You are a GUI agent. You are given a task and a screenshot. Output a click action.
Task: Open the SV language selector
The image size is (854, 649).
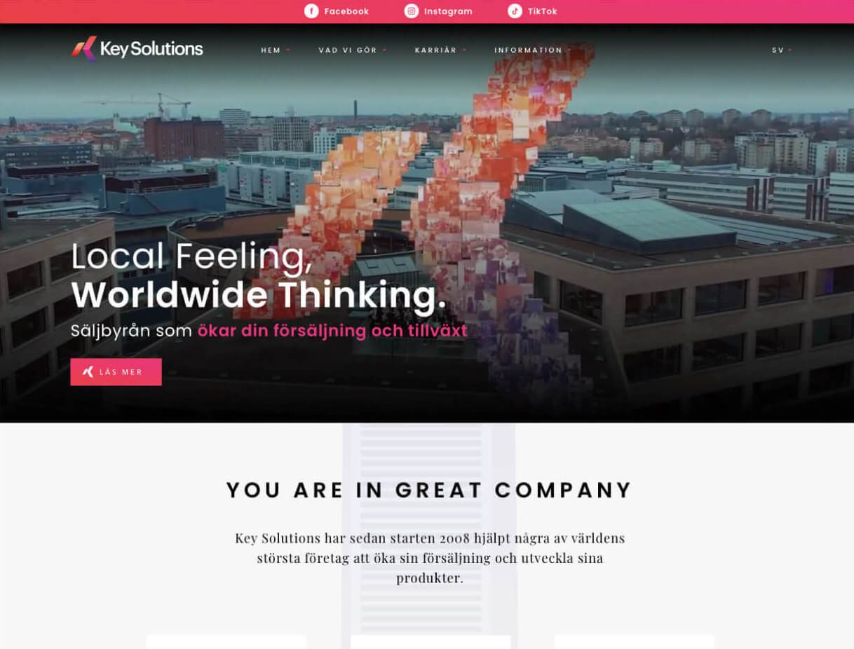[x=782, y=50]
